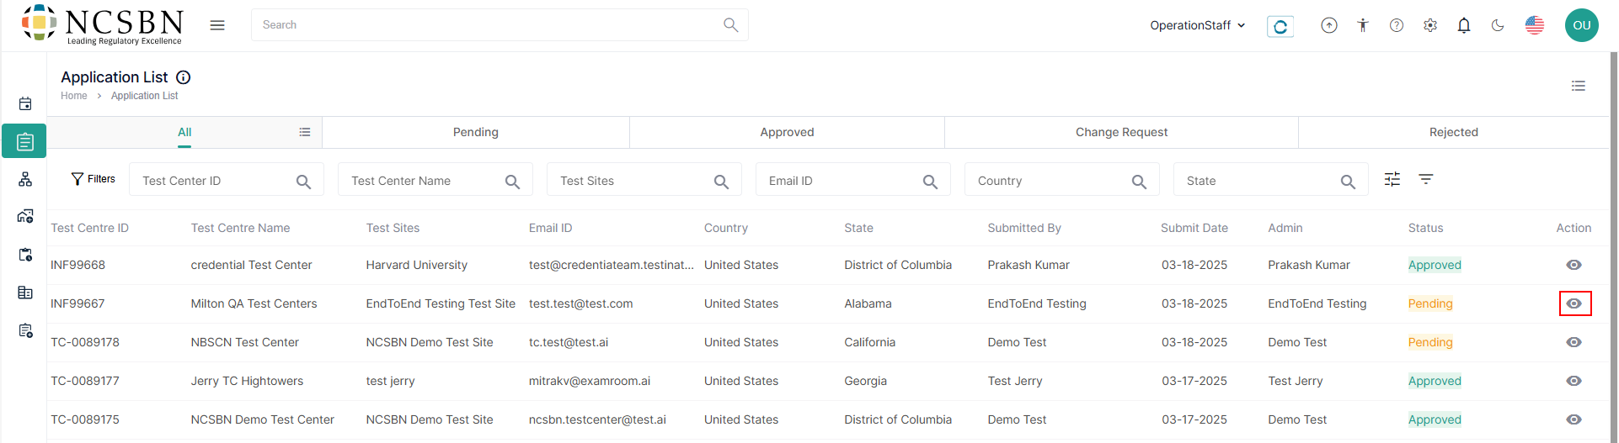Open the calendar icon in sidebar

[x=25, y=104]
